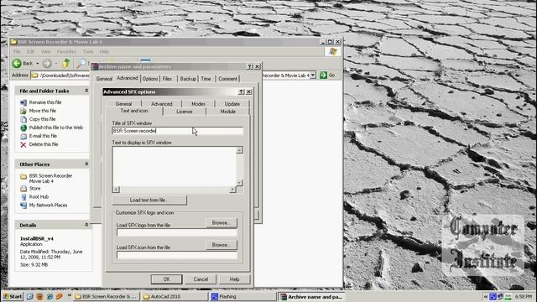The height and width of the screenshot is (302, 537).
Task: Click the Back arrow icon in Explorer
Action: click(17, 64)
